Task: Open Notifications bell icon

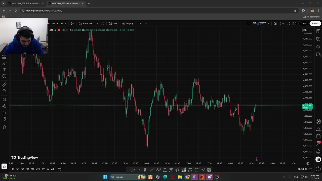Action: click(318, 152)
